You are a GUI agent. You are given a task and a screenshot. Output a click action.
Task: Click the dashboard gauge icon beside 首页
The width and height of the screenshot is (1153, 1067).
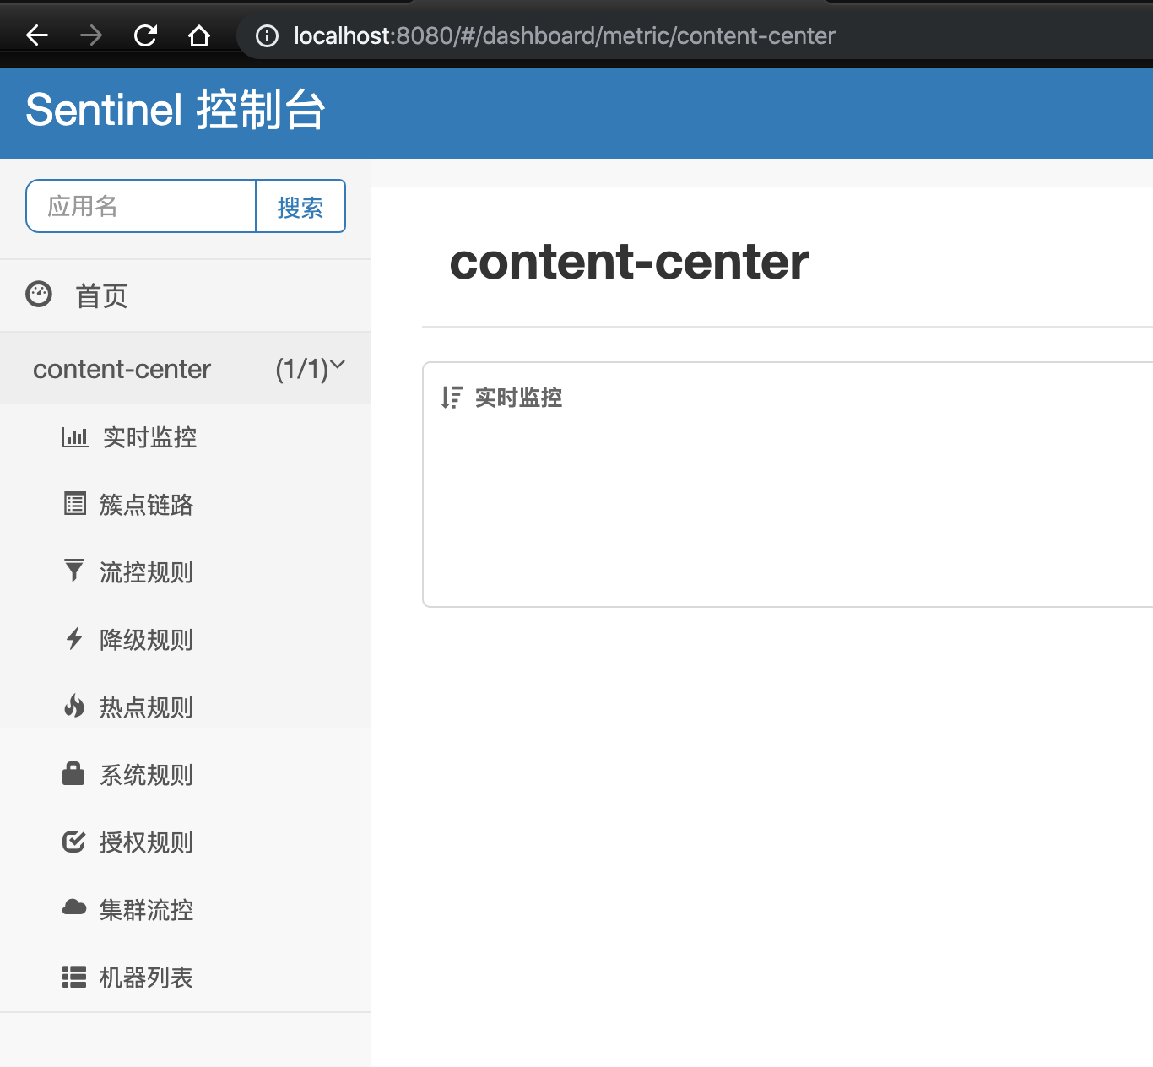(x=39, y=295)
